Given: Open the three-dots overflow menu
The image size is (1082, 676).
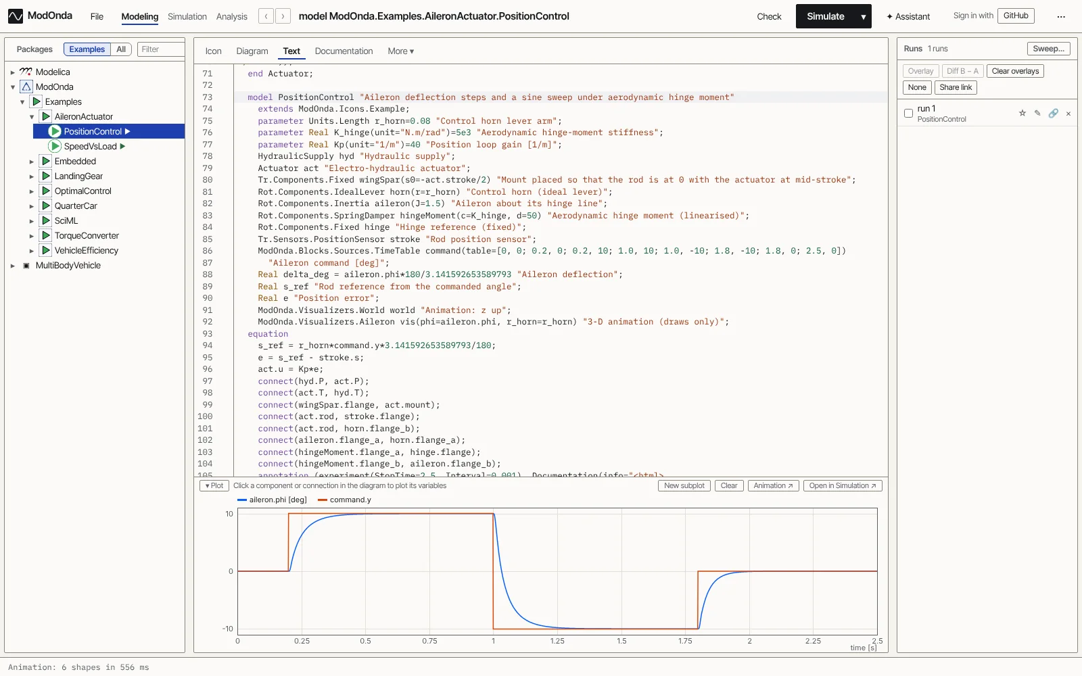Looking at the screenshot, I should click(1061, 16).
